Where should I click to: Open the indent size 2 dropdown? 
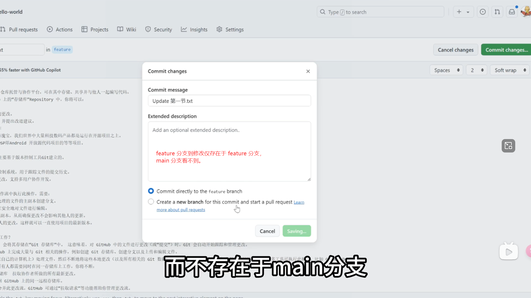pyautogui.click(x=476, y=70)
